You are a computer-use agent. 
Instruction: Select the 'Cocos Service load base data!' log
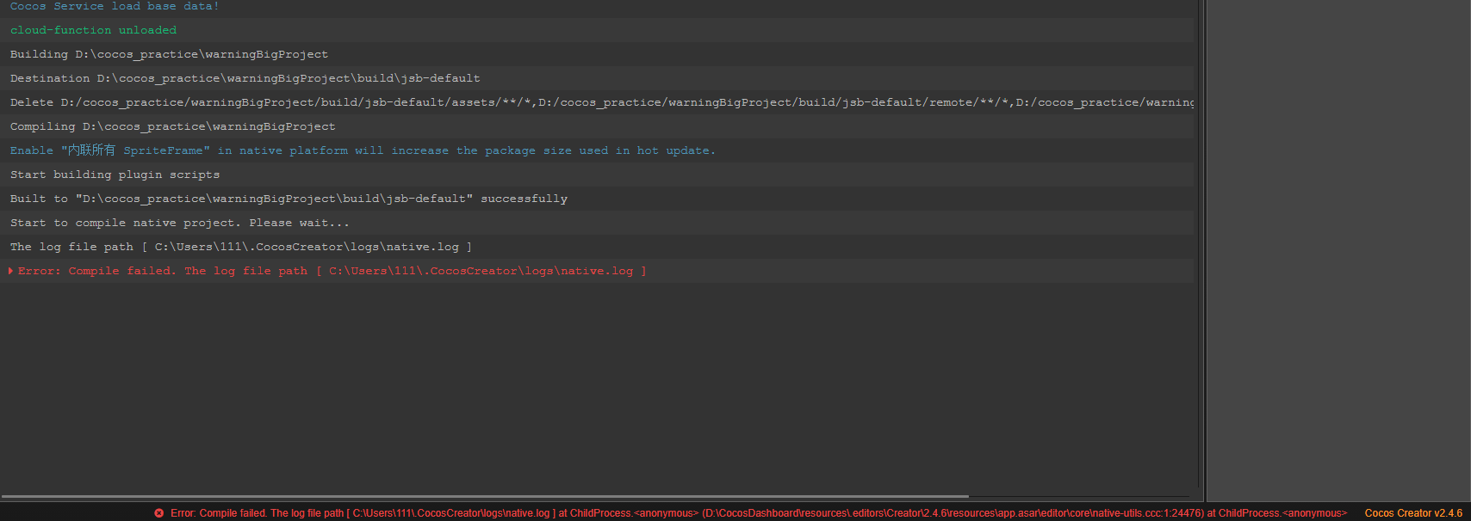coord(115,6)
